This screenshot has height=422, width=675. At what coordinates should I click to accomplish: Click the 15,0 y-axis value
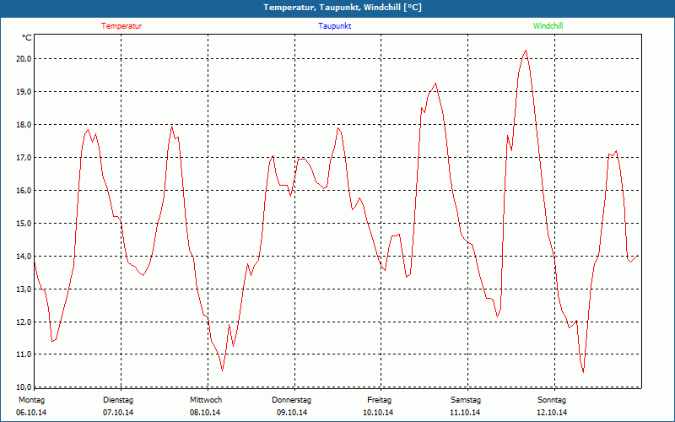pos(24,224)
